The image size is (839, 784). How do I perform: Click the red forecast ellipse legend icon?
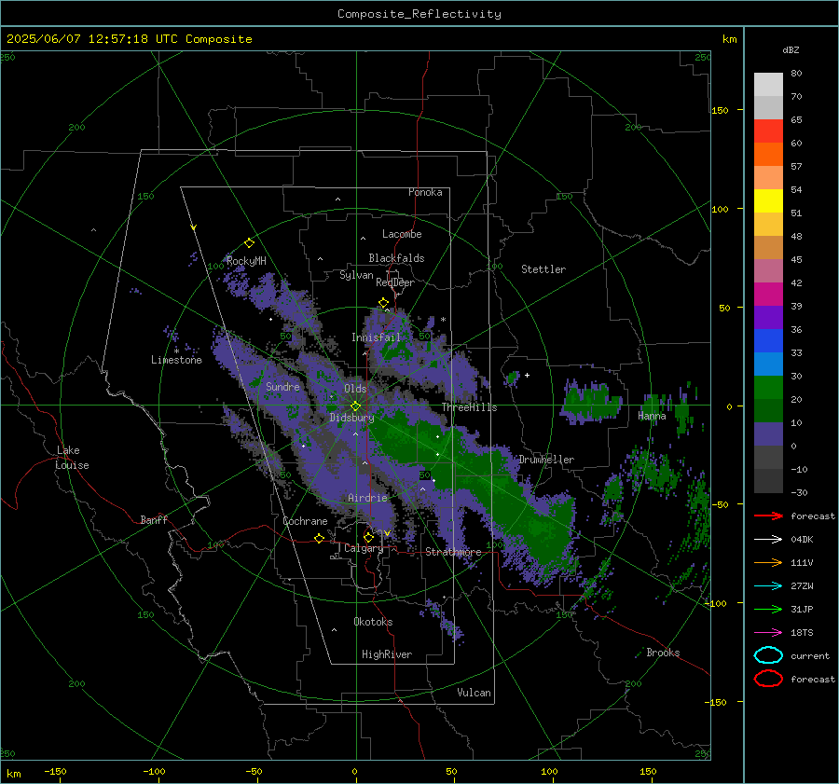point(768,679)
